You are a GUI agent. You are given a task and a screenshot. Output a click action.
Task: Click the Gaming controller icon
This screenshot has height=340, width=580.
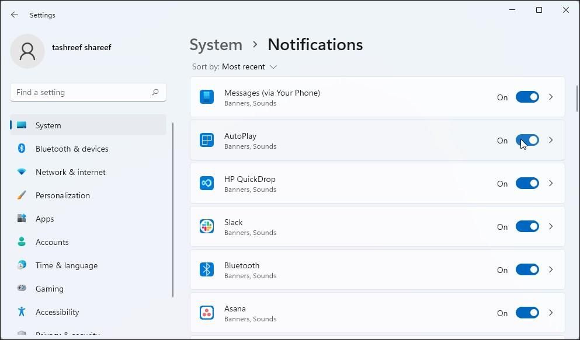[x=22, y=288]
